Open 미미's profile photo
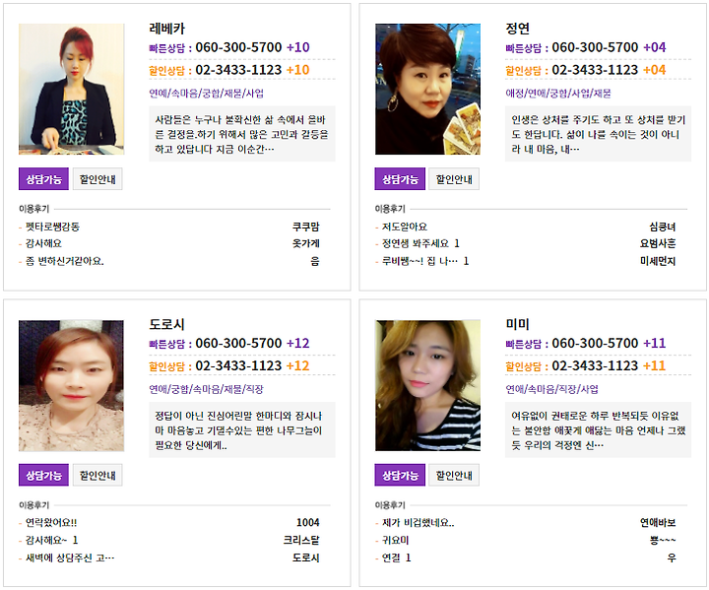The width and height of the screenshot is (709, 590). point(427,385)
